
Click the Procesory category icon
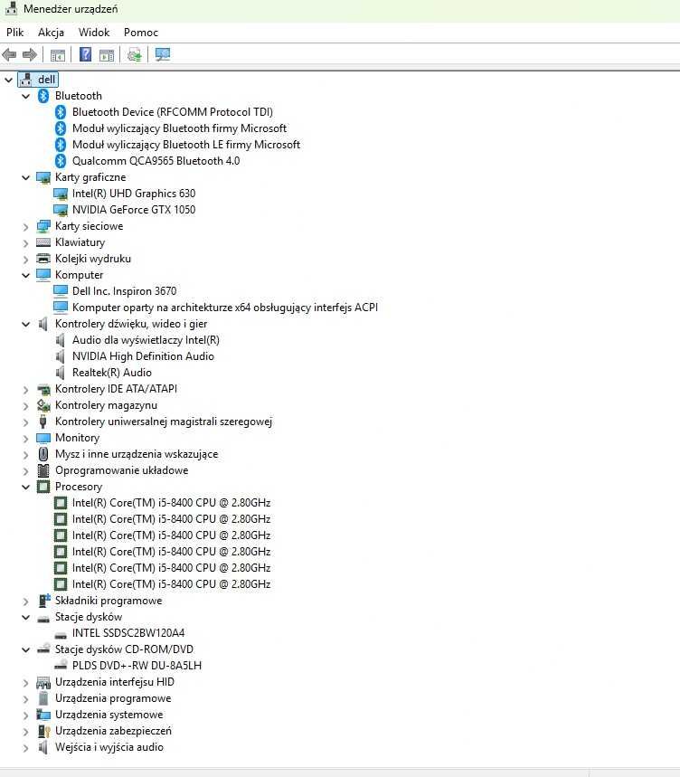point(43,487)
